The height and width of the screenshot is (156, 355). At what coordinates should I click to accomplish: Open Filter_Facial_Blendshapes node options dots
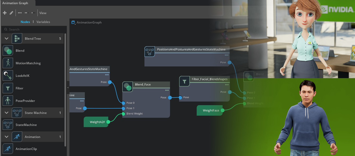point(227,85)
